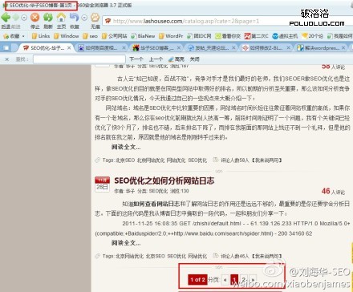Go to pagination page 2
The image size is (353, 292).
tap(244, 280)
